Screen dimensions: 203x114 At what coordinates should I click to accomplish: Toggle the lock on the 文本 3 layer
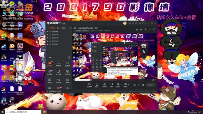coord(50,38)
